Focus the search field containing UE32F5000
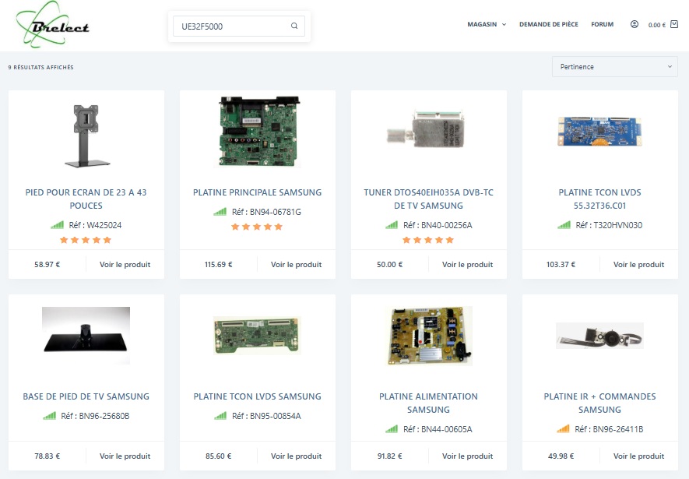 click(x=239, y=26)
